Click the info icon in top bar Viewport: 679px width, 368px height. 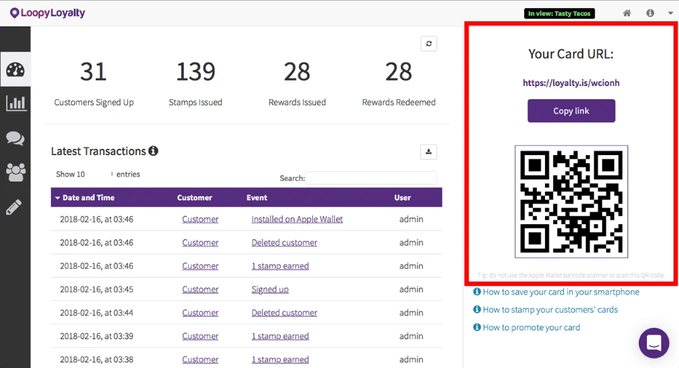coord(650,13)
